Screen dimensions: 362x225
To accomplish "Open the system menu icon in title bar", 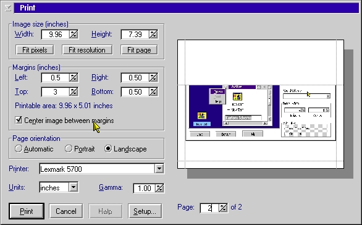I will (x=7, y=8).
